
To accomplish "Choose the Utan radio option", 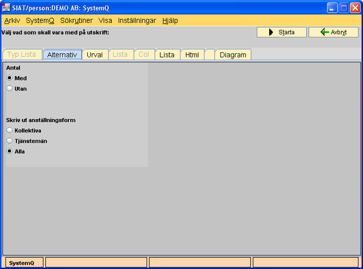I will pos(10,88).
